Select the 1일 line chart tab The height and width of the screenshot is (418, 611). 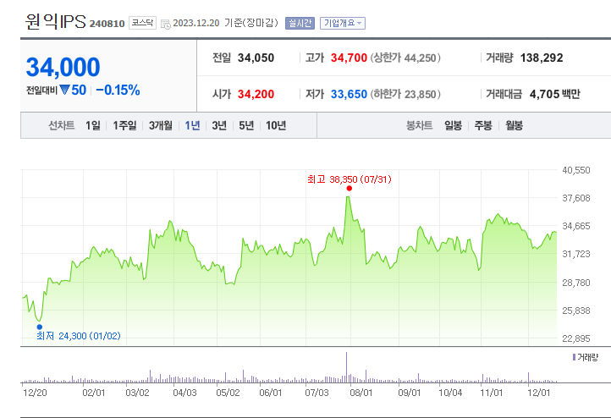click(93, 125)
